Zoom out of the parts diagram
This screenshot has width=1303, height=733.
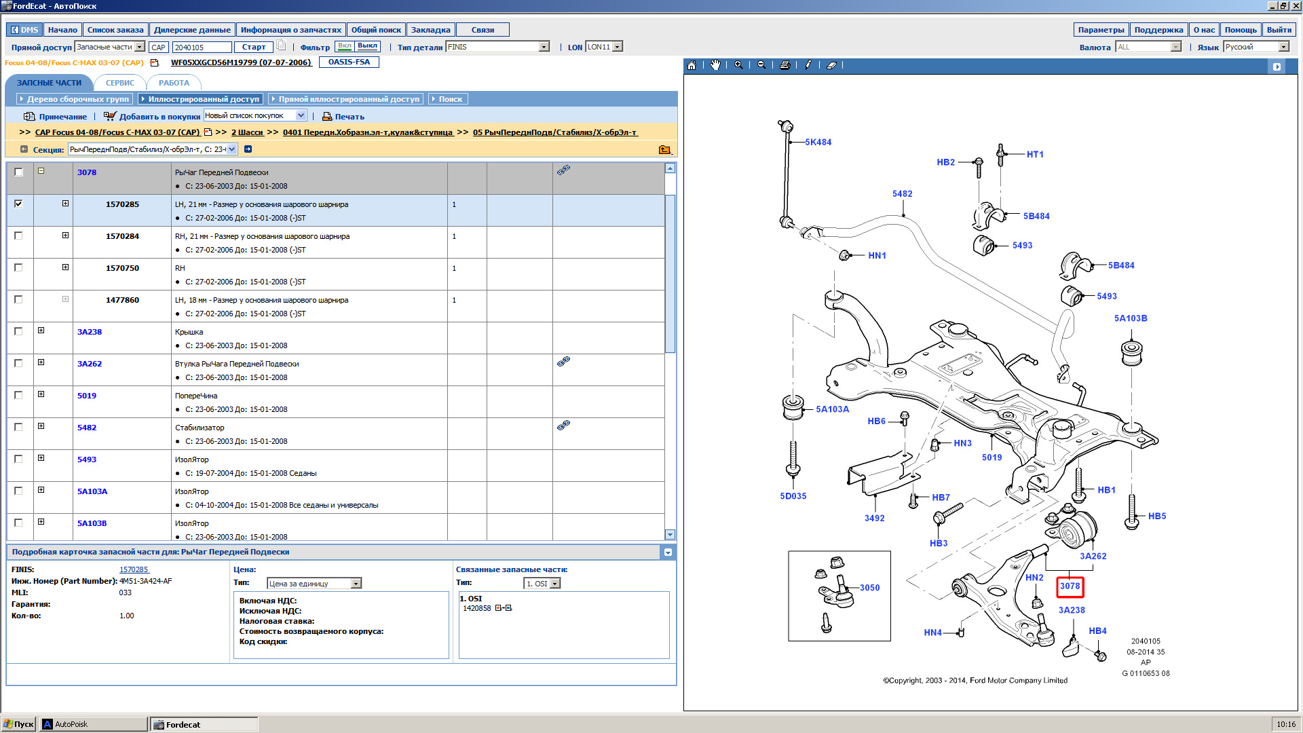pyautogui.click(x=761, y=65)
